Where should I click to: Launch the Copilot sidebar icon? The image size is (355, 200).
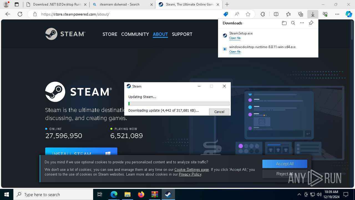coord(349,14)
